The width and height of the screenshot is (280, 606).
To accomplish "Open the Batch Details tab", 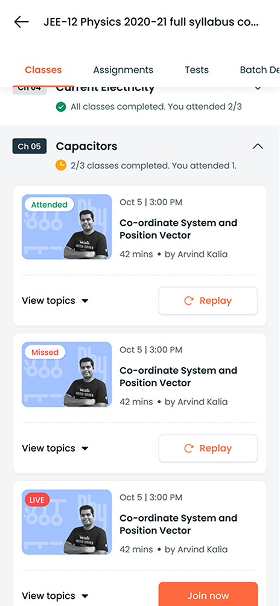I will (259, 70).
